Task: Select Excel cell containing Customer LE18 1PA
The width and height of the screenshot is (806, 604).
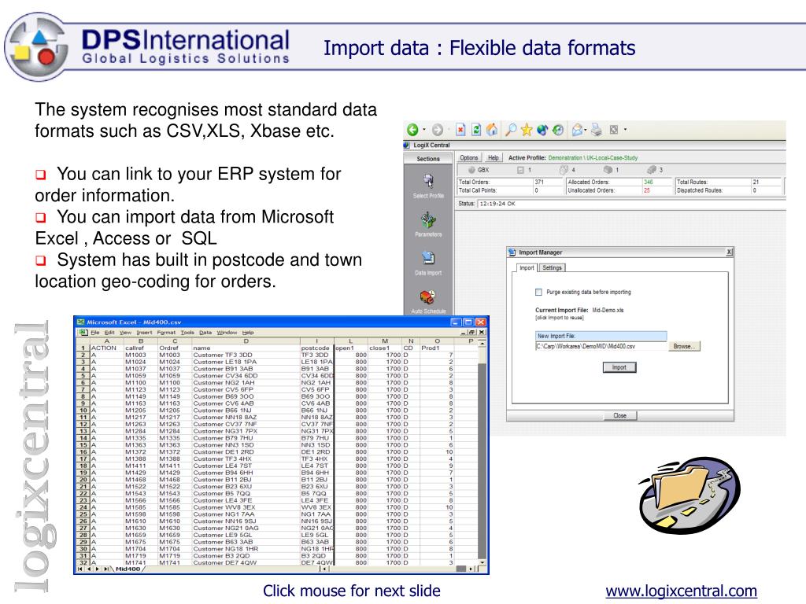Action: click(246, 362)
